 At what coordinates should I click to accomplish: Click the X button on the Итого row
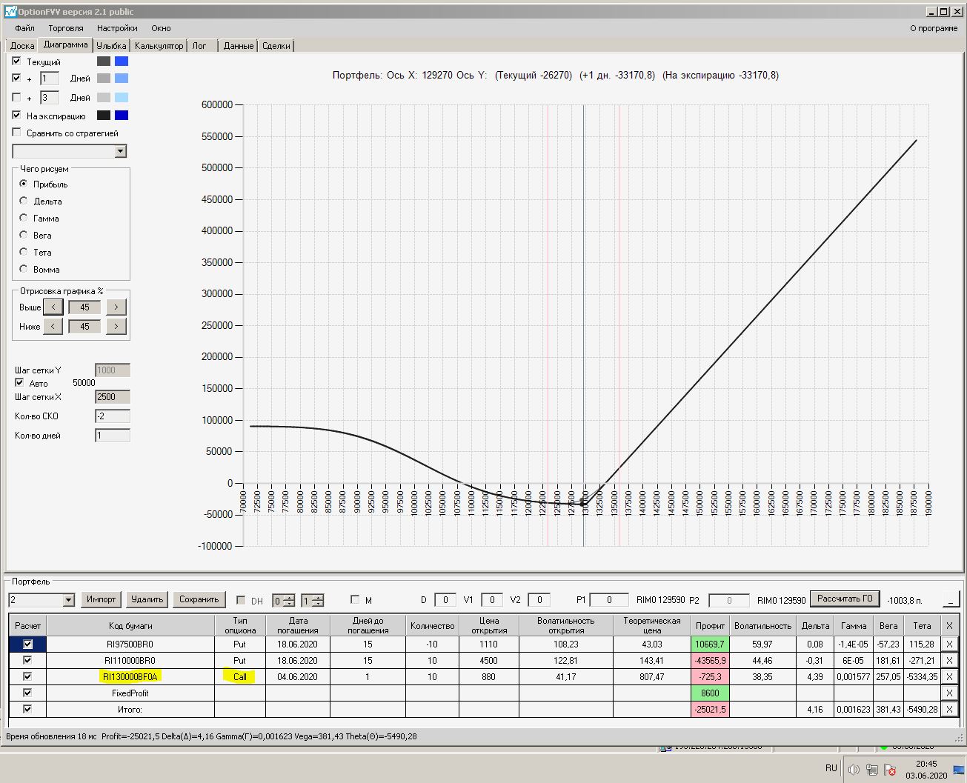[x=949, y=710]
